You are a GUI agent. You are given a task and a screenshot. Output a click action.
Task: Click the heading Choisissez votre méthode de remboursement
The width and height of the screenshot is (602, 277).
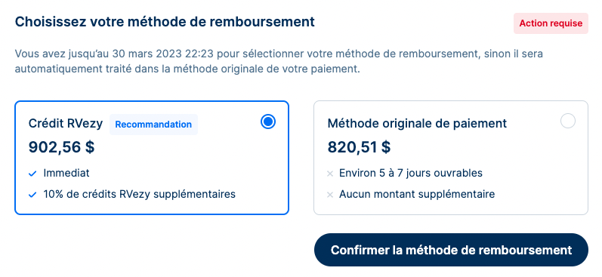(165, 22)
